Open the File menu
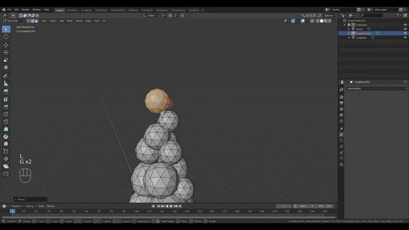The height and width of the screenshot is (230, 409). tap(10, 10)
